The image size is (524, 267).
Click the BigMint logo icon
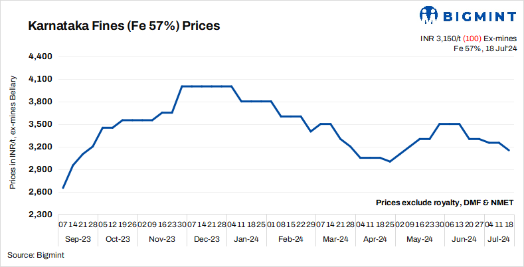[x=429, y=15]
